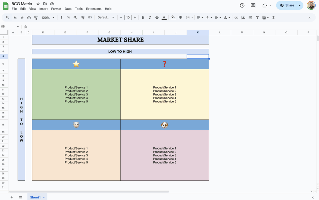
Task: Create a filter with the funnel icon
Action: 257,17
